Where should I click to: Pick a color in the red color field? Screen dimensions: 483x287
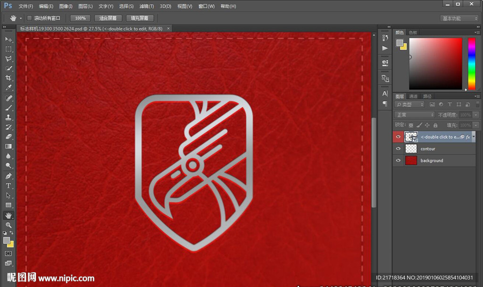pos(435,64)
